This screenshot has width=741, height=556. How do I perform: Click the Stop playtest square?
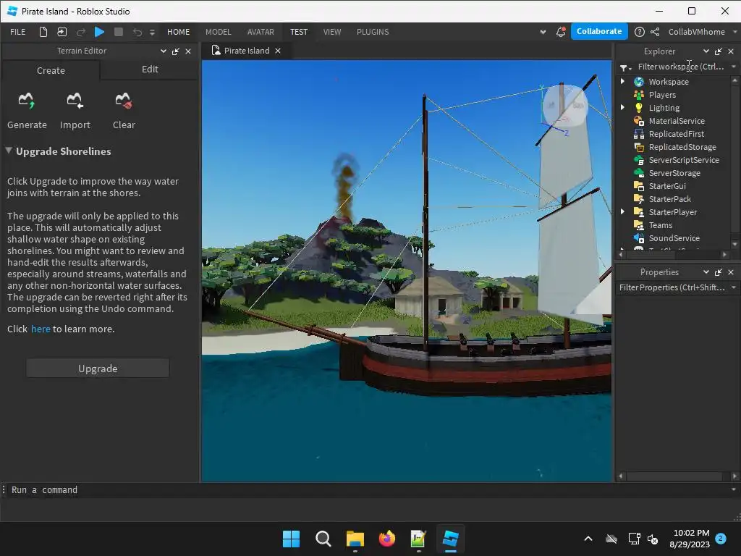coord(119,32)
